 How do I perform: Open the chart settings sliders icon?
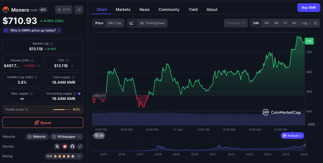[315, 23]
